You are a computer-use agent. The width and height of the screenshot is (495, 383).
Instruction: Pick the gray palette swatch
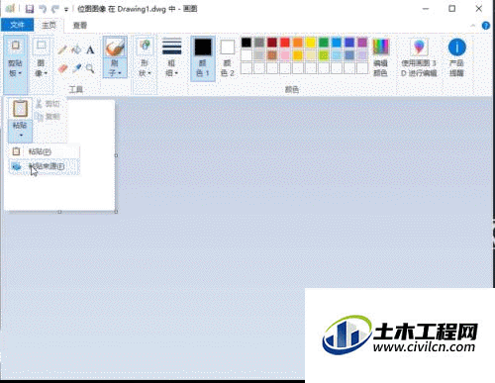(259, 43)
